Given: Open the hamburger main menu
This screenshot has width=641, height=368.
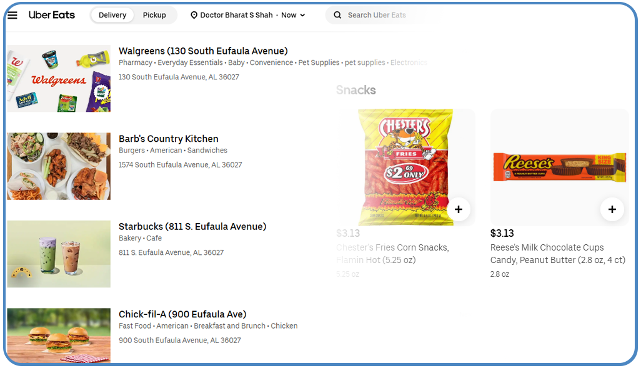Looking at the screenshot, I should click(x=12, y=15).
